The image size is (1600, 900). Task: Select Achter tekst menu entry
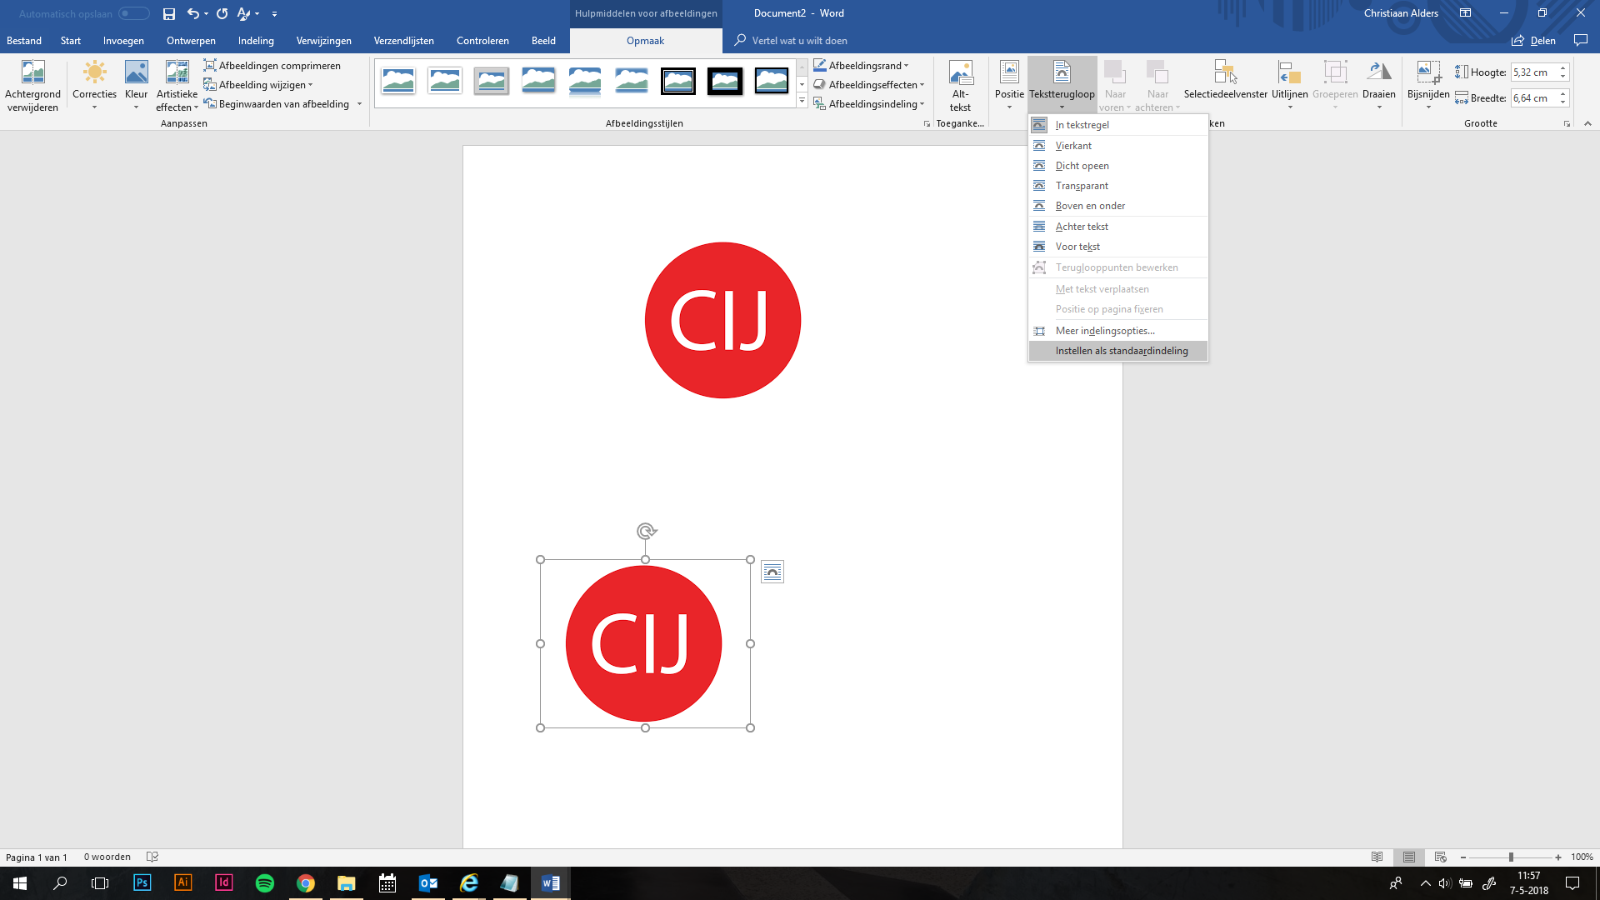pos(1082,227)
